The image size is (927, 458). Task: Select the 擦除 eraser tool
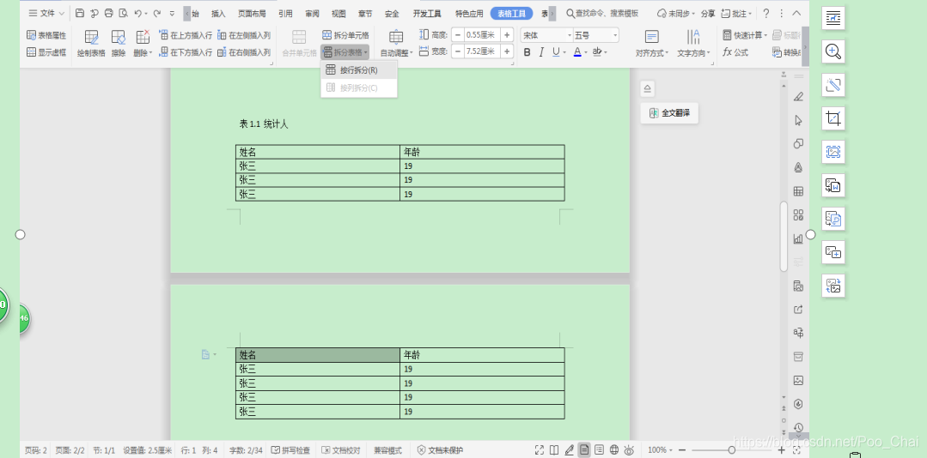pos(119,45)
